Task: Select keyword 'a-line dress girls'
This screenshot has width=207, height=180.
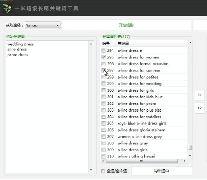Action: point(133,150)
